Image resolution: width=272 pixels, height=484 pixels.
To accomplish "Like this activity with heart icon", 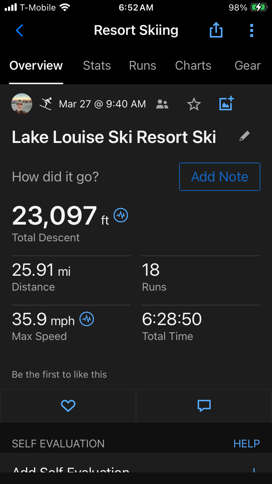I will pyautogui.click(x=68, y=406).
